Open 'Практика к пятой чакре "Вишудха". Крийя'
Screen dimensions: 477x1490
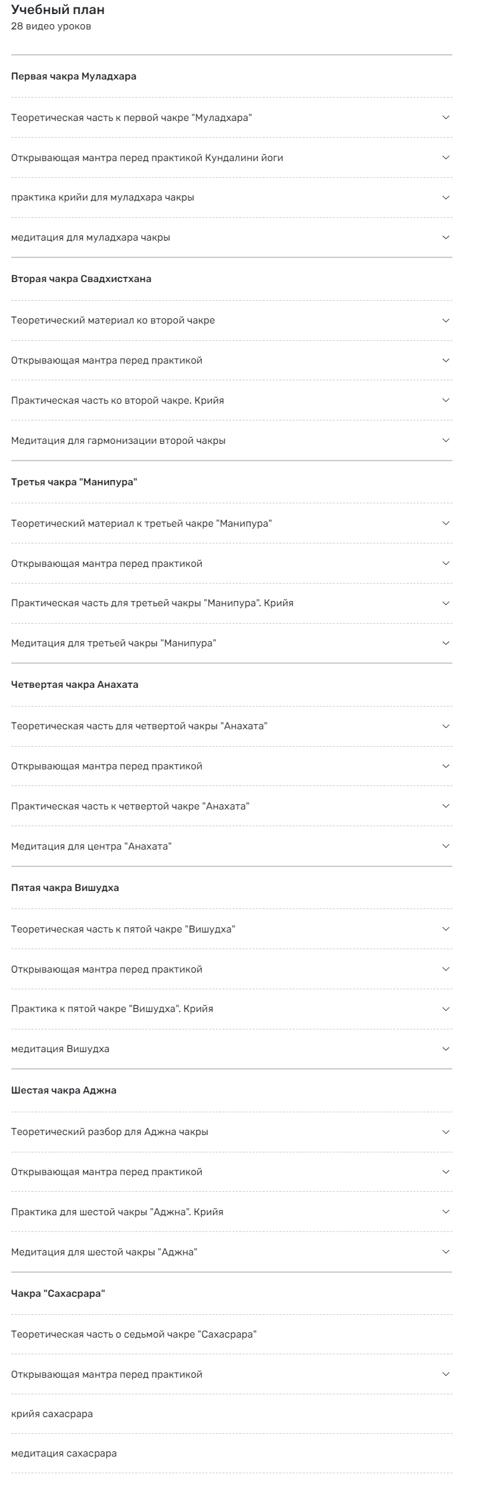(x=238, y=1008)
